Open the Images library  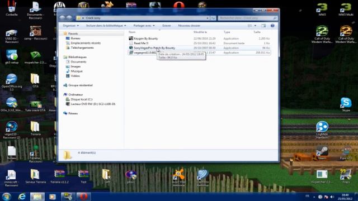tap(76, 66)
